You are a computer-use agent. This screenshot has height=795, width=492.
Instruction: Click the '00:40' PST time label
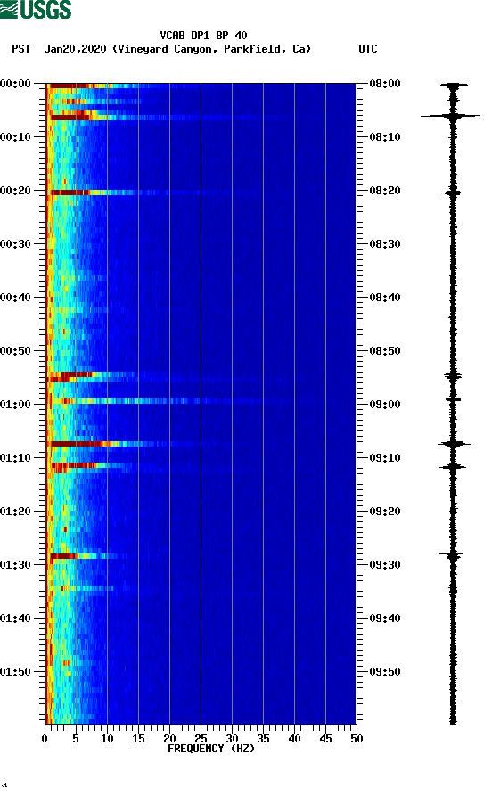[x=16, y=298]
